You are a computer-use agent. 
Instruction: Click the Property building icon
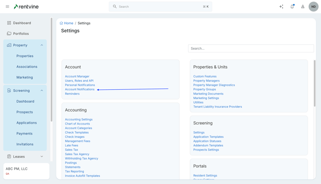[x=9, y=45]
